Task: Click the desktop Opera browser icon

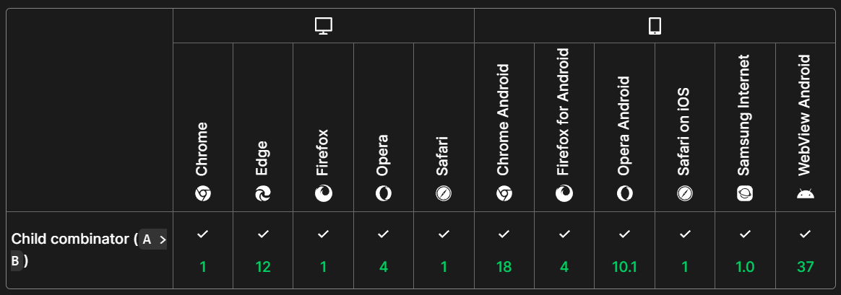Action: point(384,193)
